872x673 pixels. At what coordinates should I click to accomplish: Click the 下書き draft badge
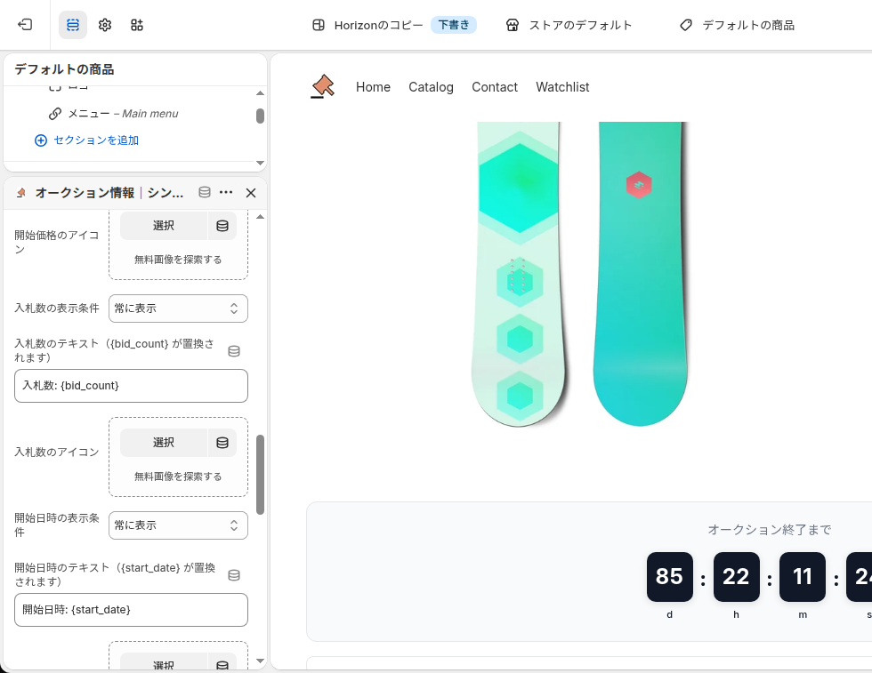(454, 25)
